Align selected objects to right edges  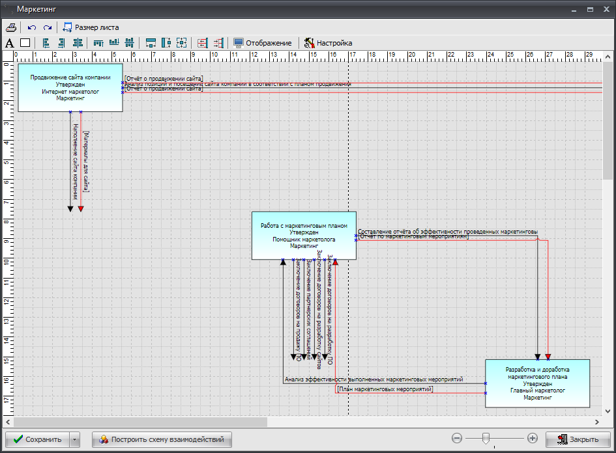(x=62, y=43)
